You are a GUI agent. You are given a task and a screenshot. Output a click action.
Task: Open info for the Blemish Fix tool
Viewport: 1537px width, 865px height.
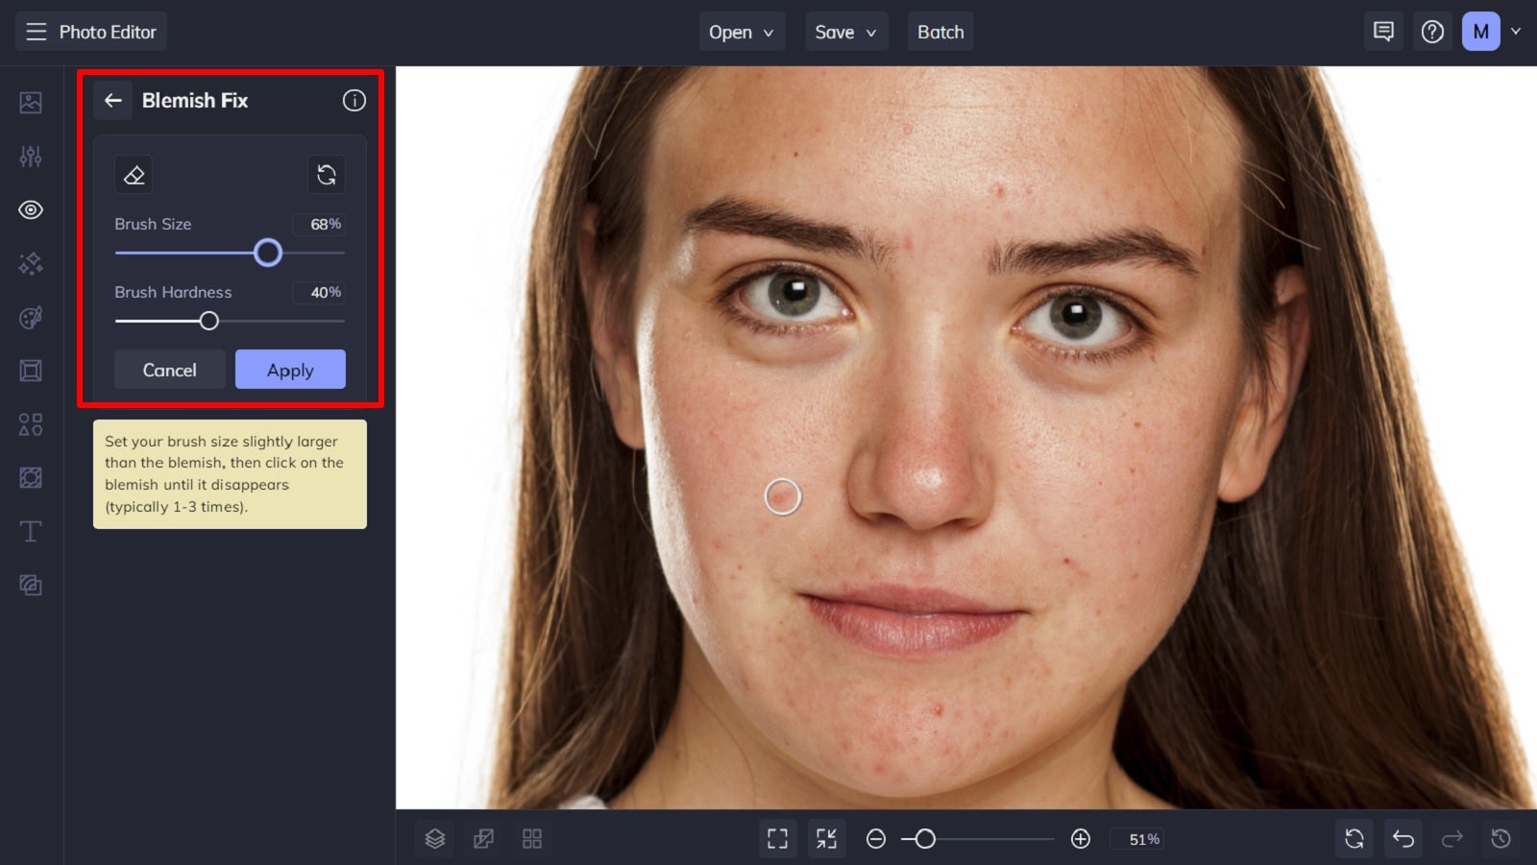pos(354,100)
